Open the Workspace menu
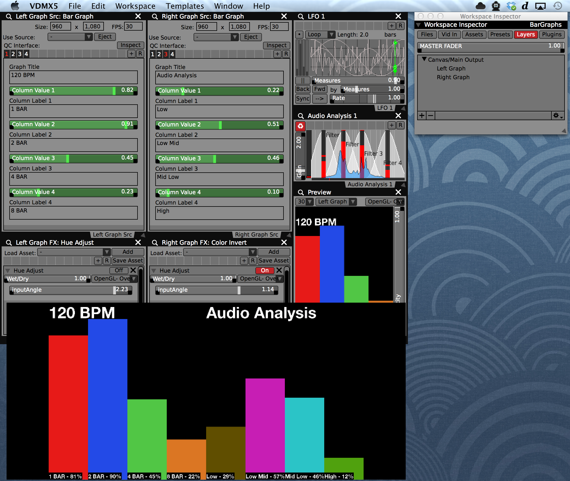Image resolution: width=570 pixels, height=481 pixels. 135,6
